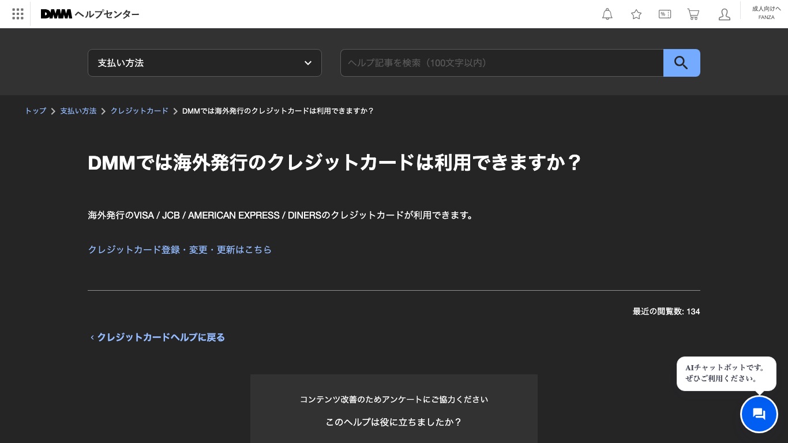Click the article title DMMでは海外発行のクレジットカード
The image size is (788, 443).
tap(335, 163)
